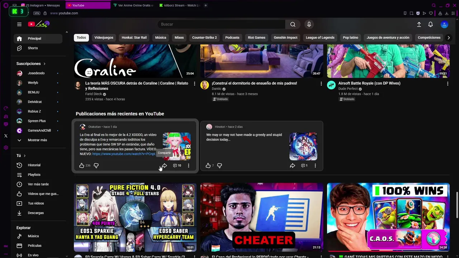Switch to Ver Anime Online browser tab
This screenshot has width=459, height=258.
pyautogui.click(x=133, y=5)
